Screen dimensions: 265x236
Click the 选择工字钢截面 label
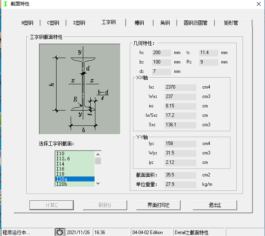click(x=57, y=143)
